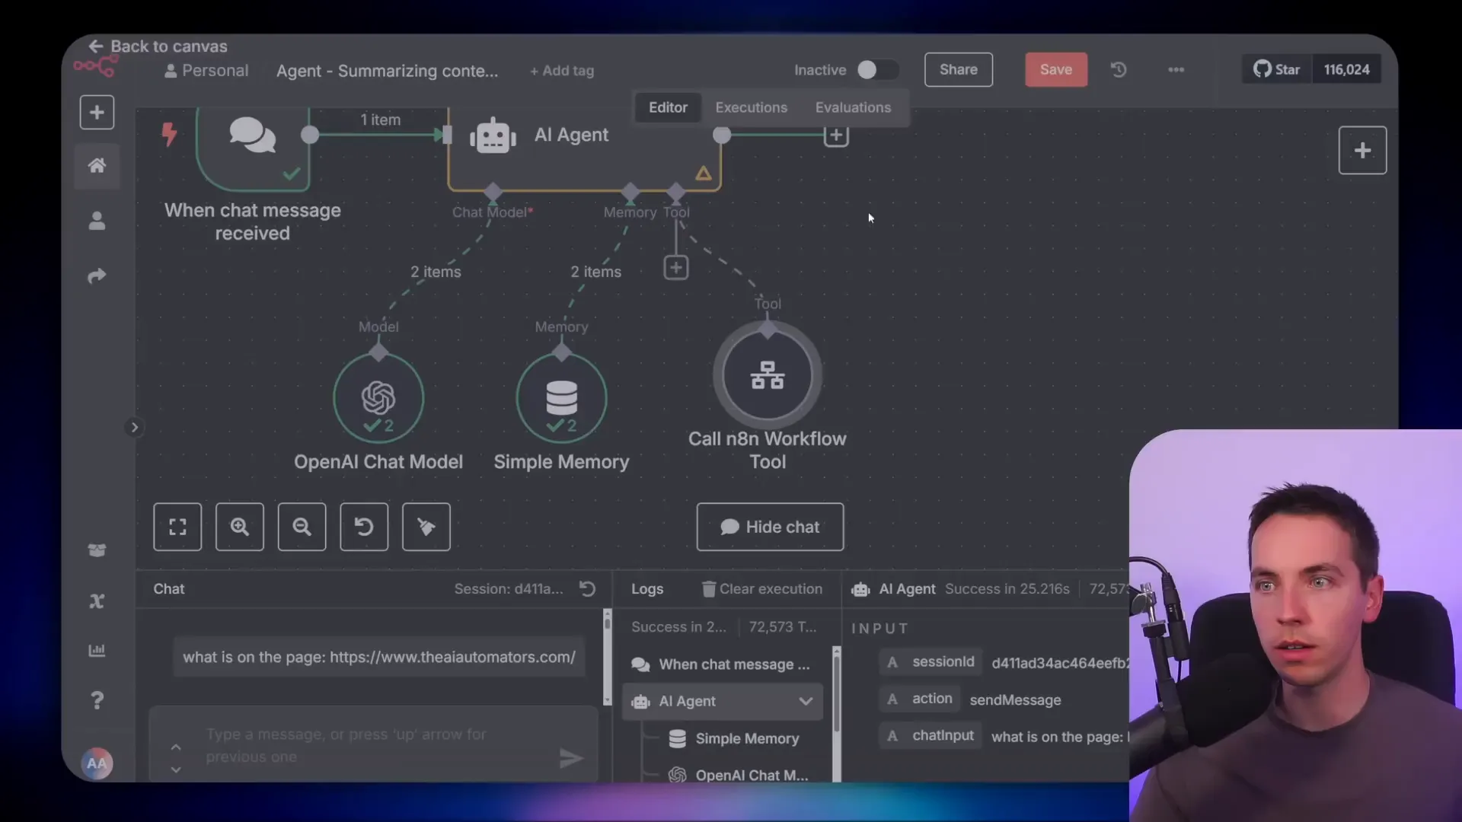Click the warning triangle on AI Agent node
1462x822 pixels.
(x=703, y=174)
